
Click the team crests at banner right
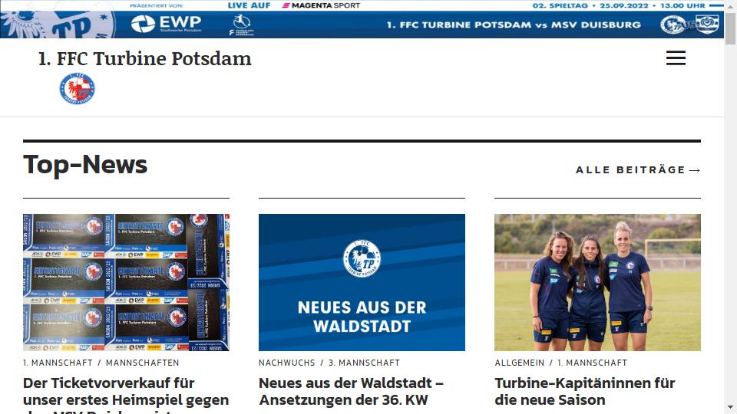tap(689, 25)
